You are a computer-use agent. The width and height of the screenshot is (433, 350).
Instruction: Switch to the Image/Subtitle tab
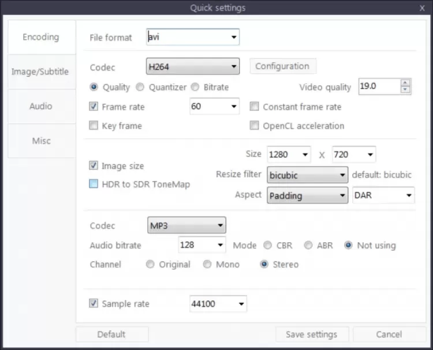pyautogui.click(x=40, y=72)
